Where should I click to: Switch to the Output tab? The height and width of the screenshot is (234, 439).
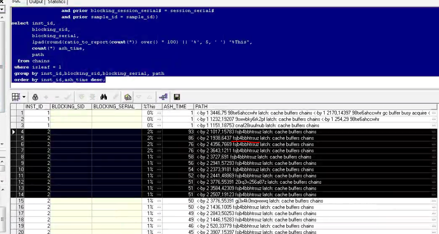(36, 2)
